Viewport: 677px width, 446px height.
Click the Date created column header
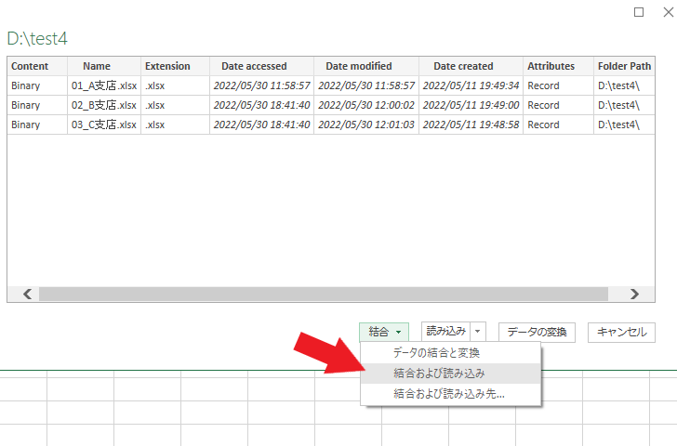(x=471, y=66)
